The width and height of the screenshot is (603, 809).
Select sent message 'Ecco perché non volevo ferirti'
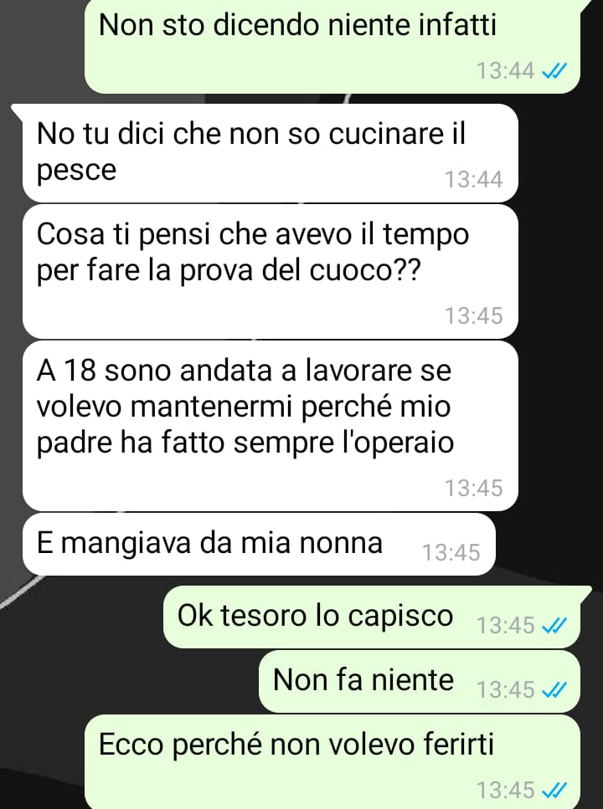point(332,761)
